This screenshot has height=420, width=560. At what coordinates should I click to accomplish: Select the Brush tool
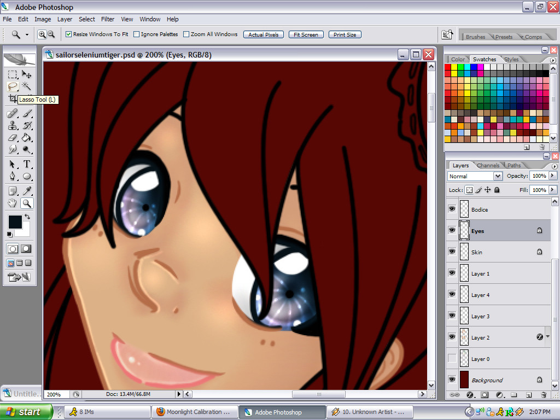point(27,114)
